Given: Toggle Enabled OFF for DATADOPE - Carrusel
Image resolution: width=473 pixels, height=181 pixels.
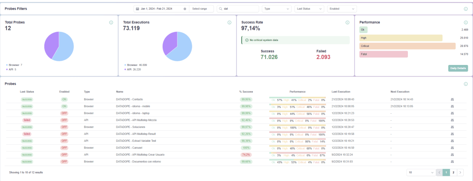Looking at the screenshot, I should click(x=64, y=148).
